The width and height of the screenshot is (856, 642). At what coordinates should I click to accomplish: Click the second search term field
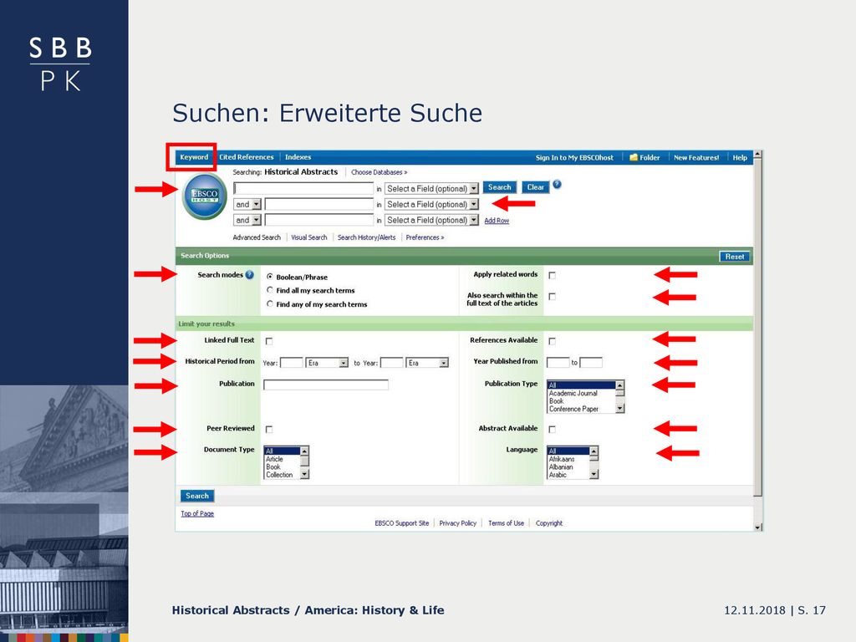click(x=319, y=204)
